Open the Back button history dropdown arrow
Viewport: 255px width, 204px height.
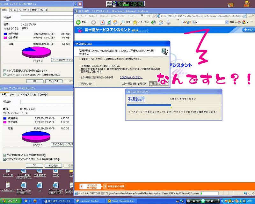(x=88, y=22)
